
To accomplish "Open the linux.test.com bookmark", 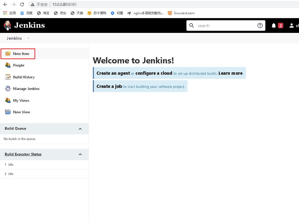I will 181,13.
